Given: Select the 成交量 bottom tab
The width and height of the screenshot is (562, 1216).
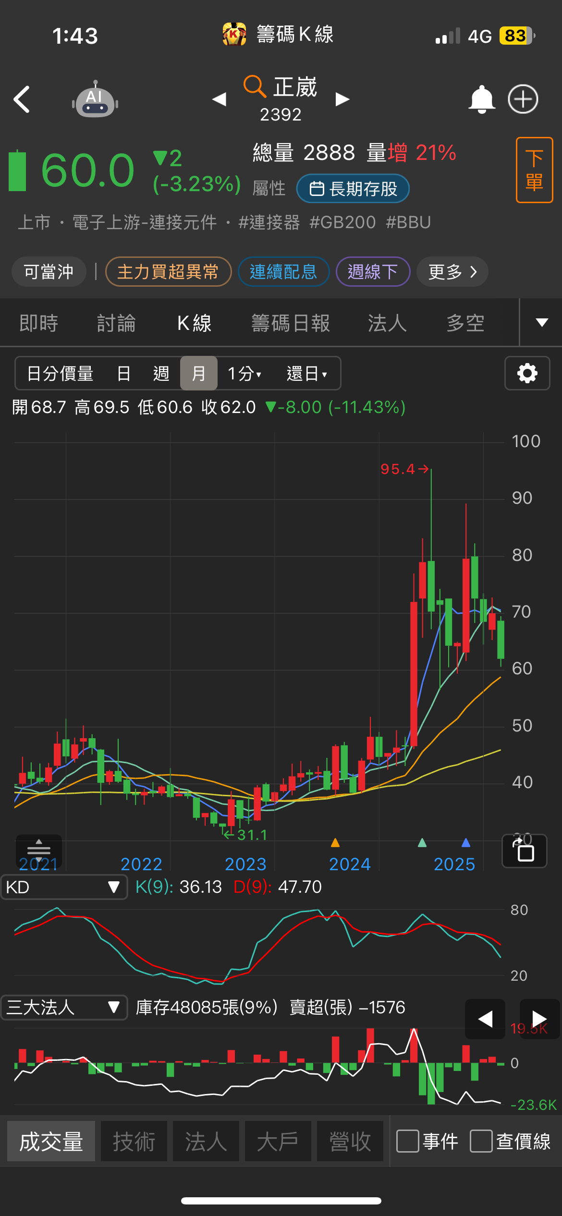Looking at the screenshot, I should pyautogui.click(x=51, y=1142).
